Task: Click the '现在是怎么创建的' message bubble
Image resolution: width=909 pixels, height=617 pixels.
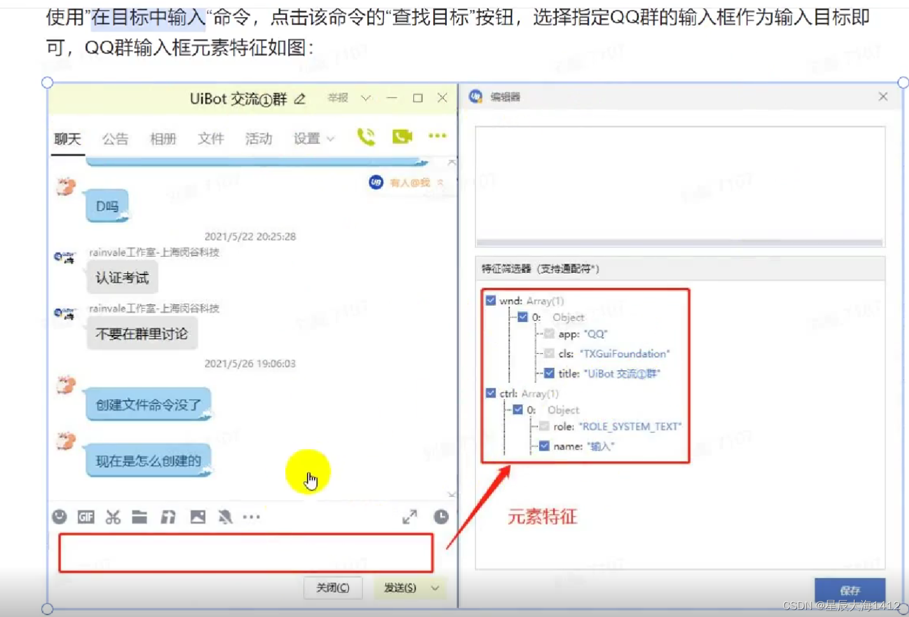Action: tap(148, 461)
